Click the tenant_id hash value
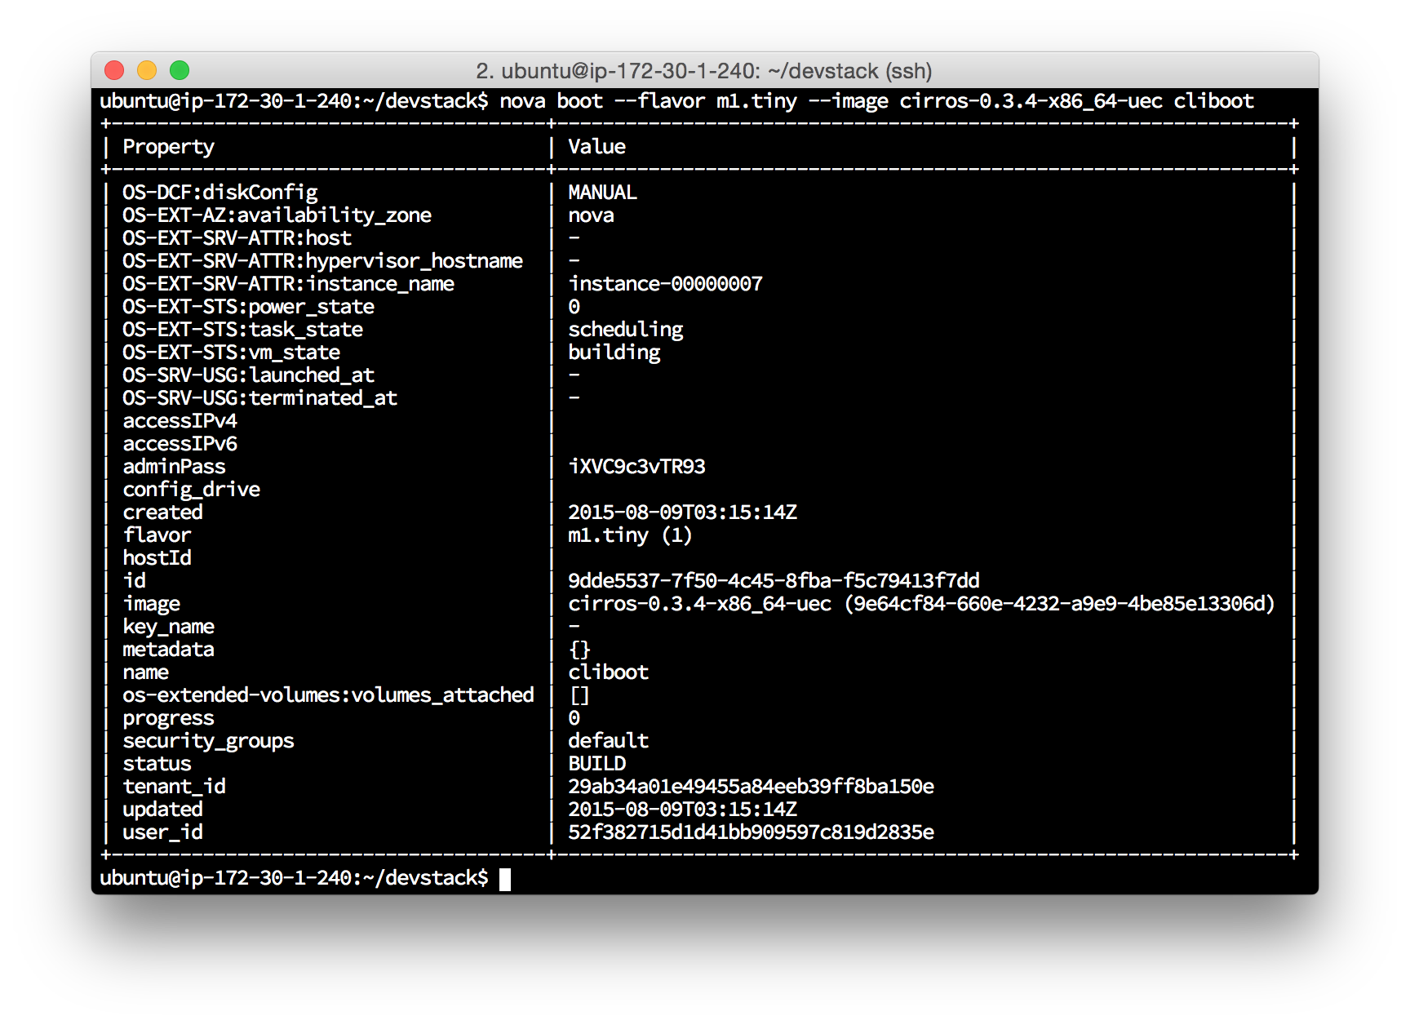Image resolution: width=1410 pixels, height=1025 pixels. (x=751, y=787)
